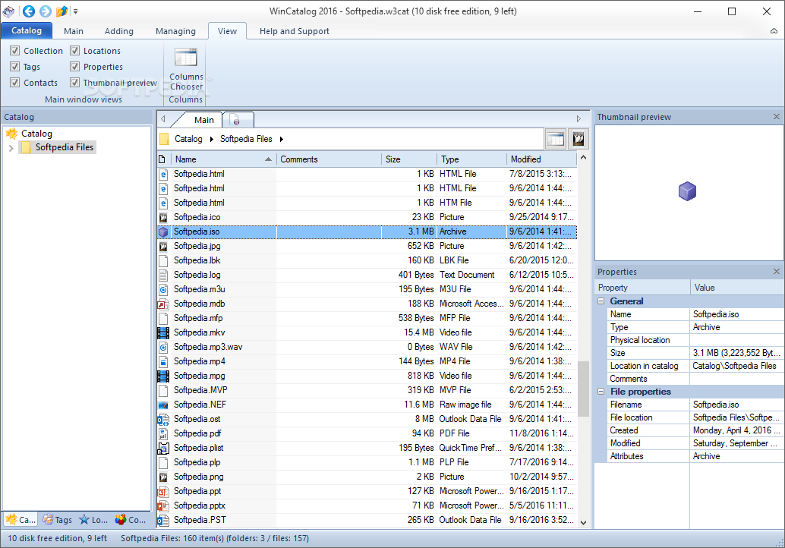The image size is (785, 548).
Task: Click the icon of Softpedia.mdb file
Action: coord(163,304)
